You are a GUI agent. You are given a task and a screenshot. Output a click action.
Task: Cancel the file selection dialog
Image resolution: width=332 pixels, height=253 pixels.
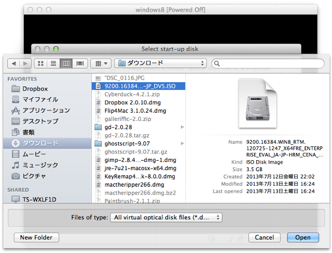coord(264,238)
